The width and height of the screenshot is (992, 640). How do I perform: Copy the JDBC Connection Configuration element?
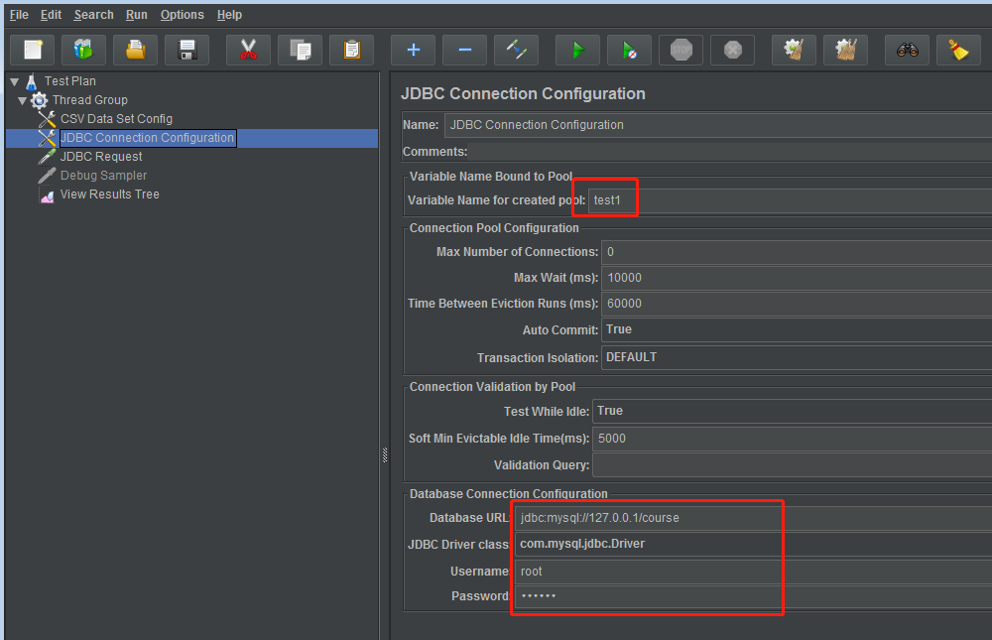point(300,50)
